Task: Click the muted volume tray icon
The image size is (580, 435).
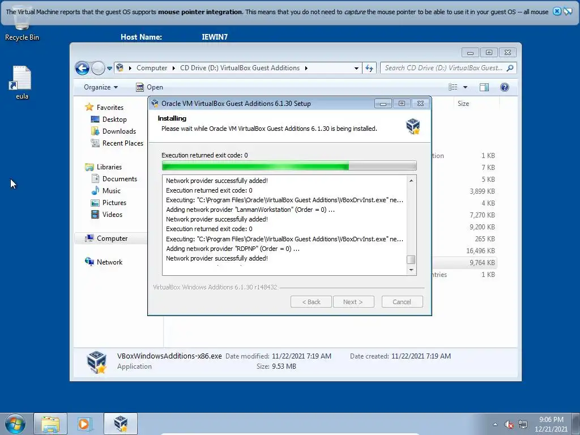Action: tap(509, 424)
